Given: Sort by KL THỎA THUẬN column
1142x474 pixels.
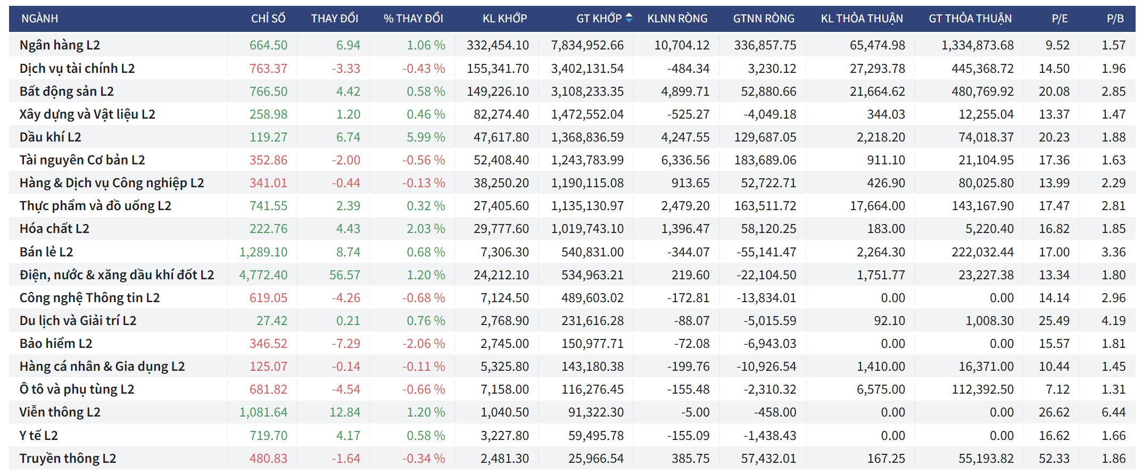Looking at the screenshot, I should pos(861,19).
